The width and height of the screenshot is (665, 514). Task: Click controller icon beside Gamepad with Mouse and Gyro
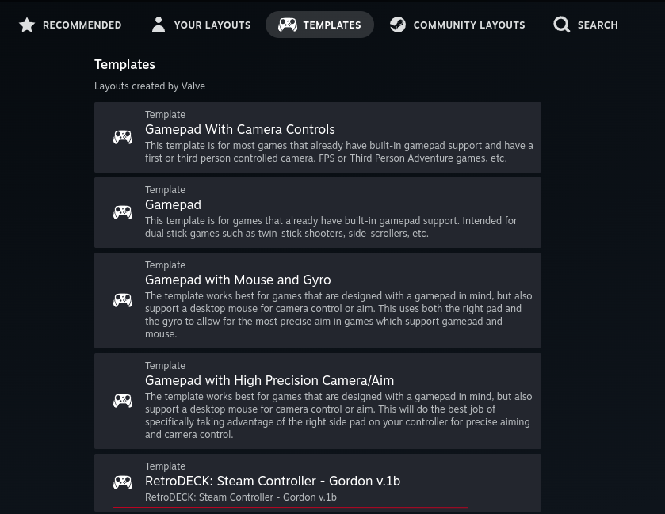point(123,300)
